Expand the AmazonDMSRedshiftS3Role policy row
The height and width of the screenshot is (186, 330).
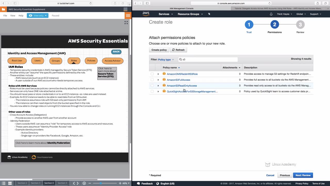(158, 74)
